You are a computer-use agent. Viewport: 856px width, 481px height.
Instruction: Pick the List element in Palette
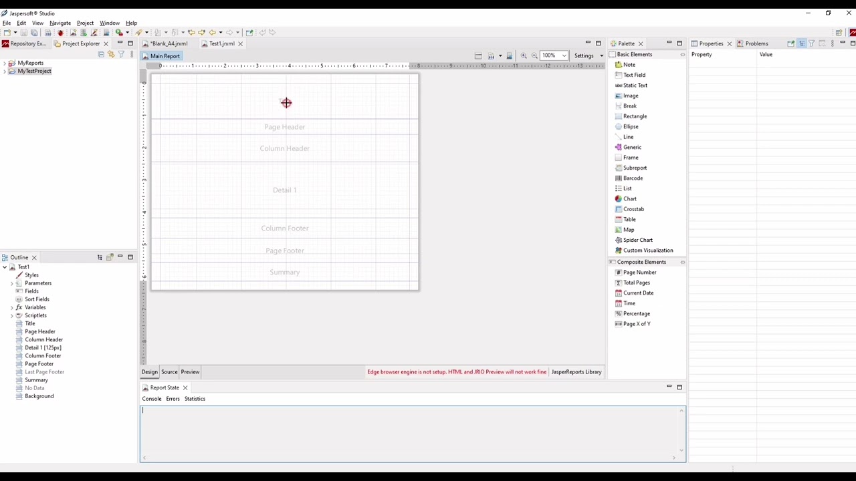point(623,188)
